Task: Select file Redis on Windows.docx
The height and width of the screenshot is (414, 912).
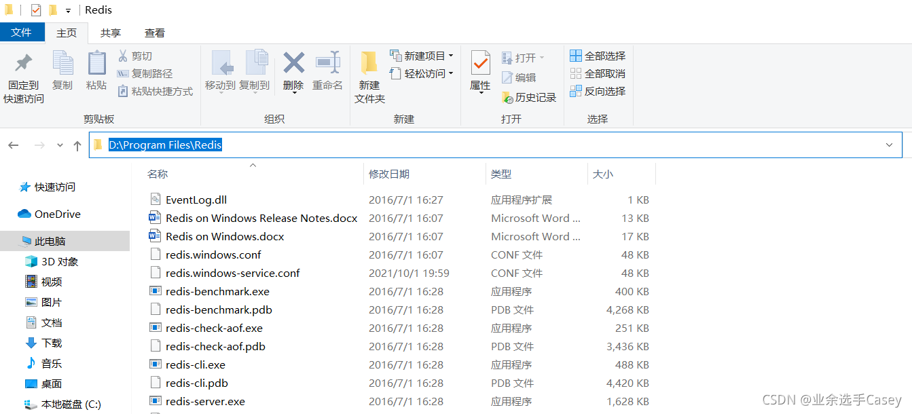Action: pos(225,236)
